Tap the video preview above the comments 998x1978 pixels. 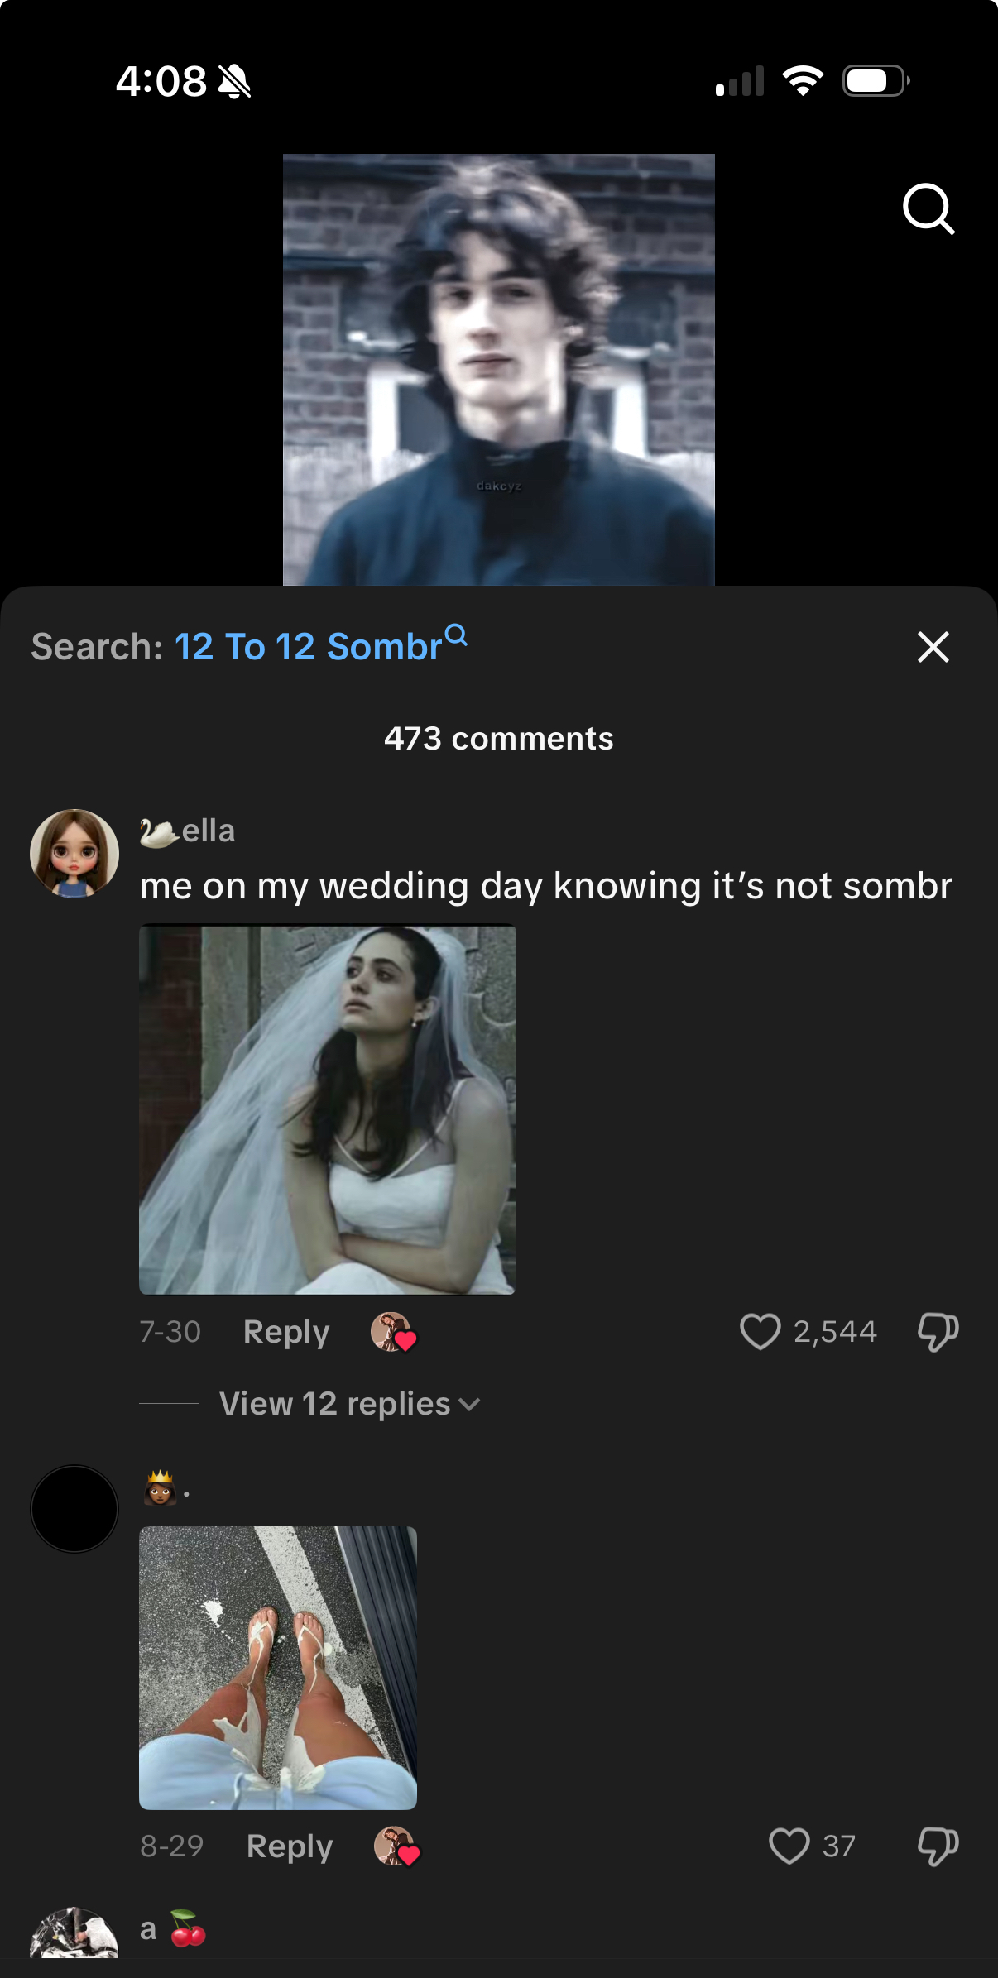point(499,370)
